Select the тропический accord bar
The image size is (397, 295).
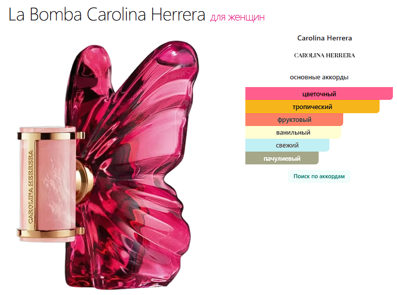[x=312, y=107]
